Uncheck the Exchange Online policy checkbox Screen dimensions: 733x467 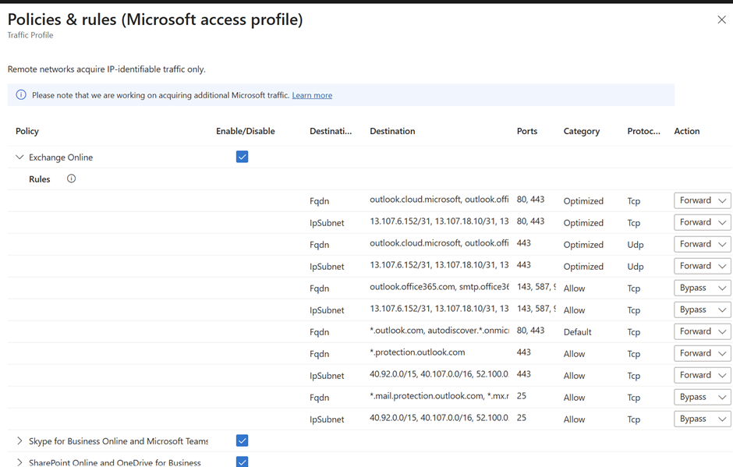click(242, 157)
